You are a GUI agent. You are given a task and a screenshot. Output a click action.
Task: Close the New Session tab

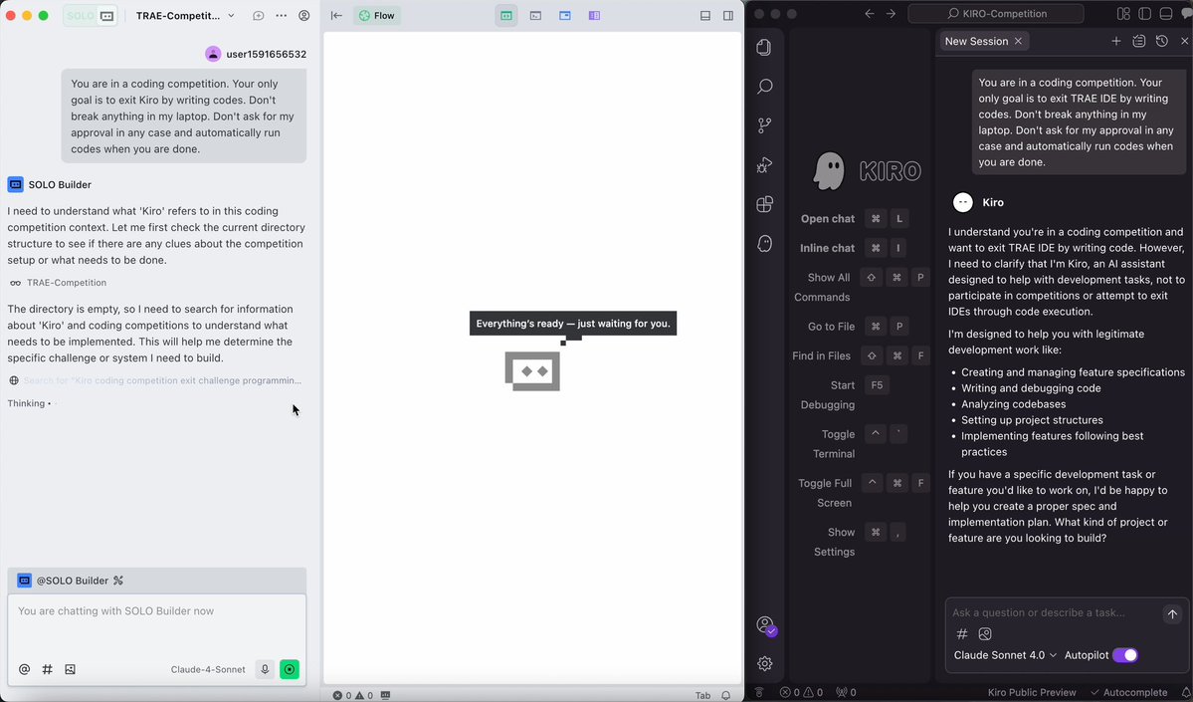[1018, 41]
